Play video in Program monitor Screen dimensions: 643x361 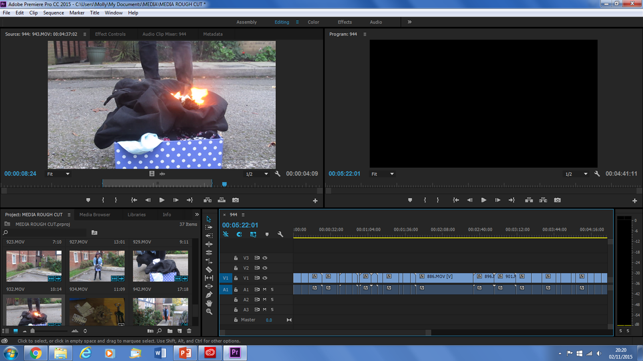pos(483,200)
